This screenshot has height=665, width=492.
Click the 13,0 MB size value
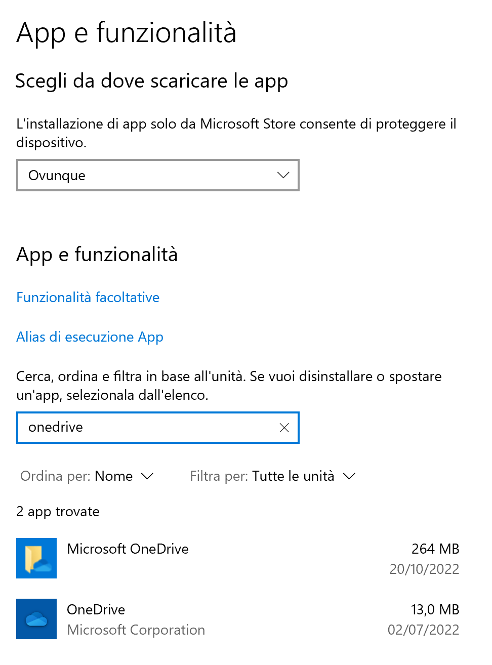click(435, 609)
